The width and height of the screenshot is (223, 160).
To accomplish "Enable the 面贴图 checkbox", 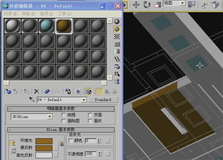I will coord(64,121).
